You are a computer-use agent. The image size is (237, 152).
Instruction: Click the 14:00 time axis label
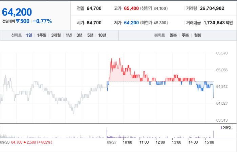193,142
